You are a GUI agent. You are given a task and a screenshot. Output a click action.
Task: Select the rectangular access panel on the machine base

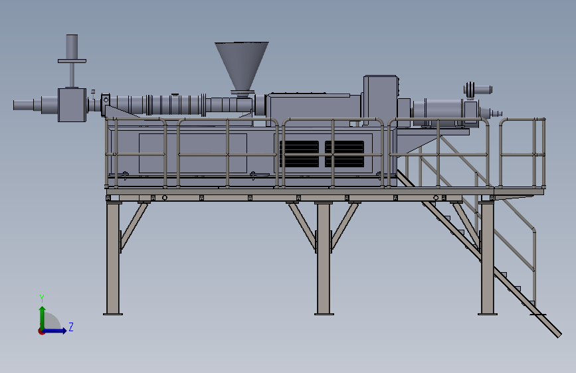tap(193, 153)
